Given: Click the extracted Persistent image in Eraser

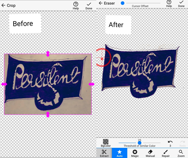Looking at the screenshot, I should click(x=140, y=71).
